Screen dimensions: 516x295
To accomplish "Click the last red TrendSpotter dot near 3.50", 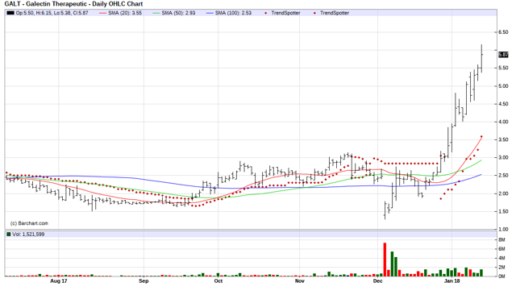I will tap(481, 136).
